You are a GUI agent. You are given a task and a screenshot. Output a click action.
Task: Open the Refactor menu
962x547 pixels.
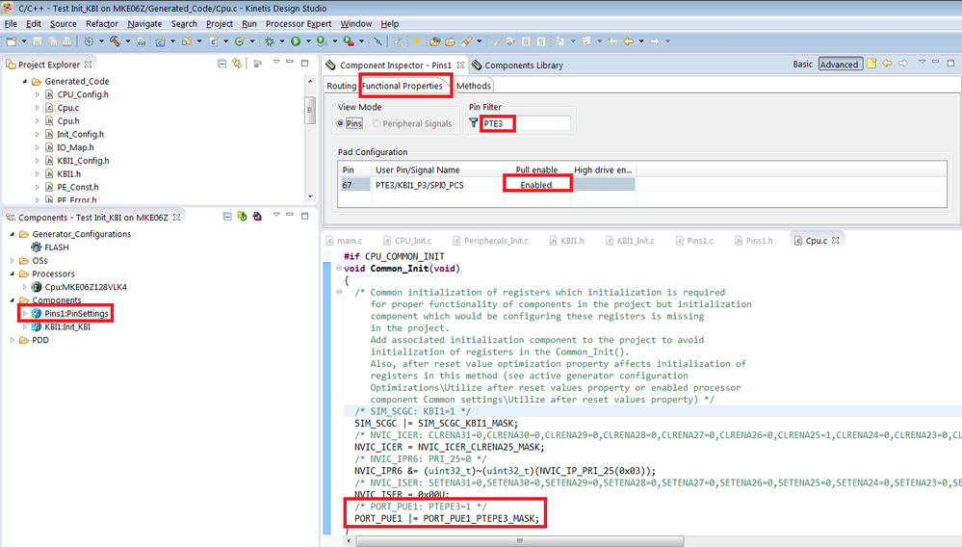click(102, 24)
